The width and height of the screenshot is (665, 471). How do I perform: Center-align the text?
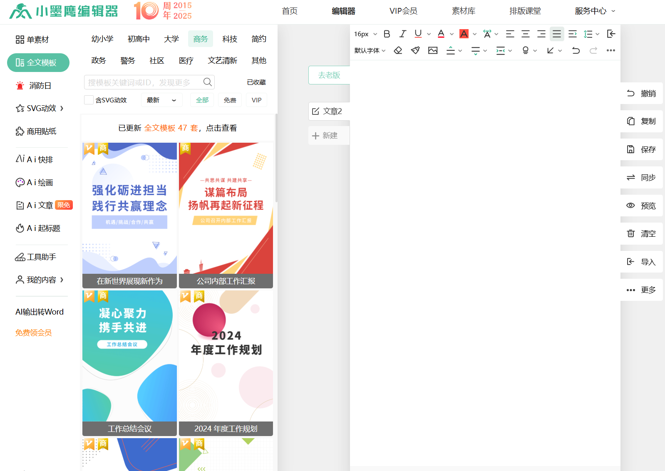point(526,34)
